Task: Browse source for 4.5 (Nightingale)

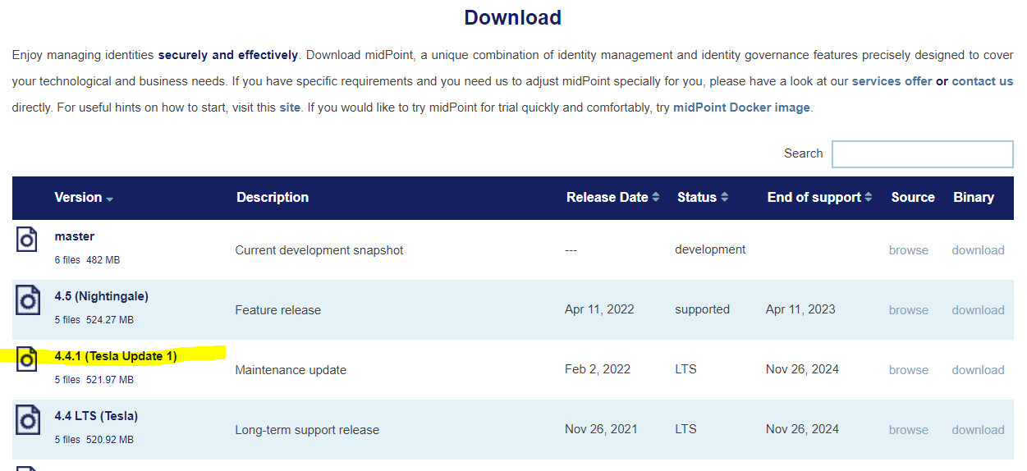Action: tap(909, 310)
